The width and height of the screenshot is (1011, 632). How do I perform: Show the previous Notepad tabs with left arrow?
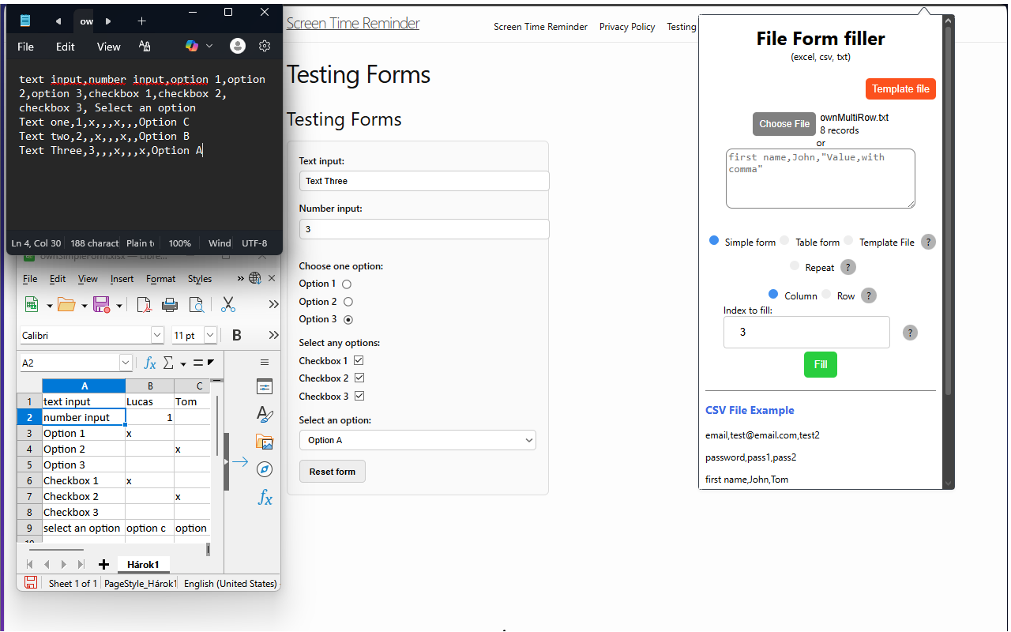point(58,21)
